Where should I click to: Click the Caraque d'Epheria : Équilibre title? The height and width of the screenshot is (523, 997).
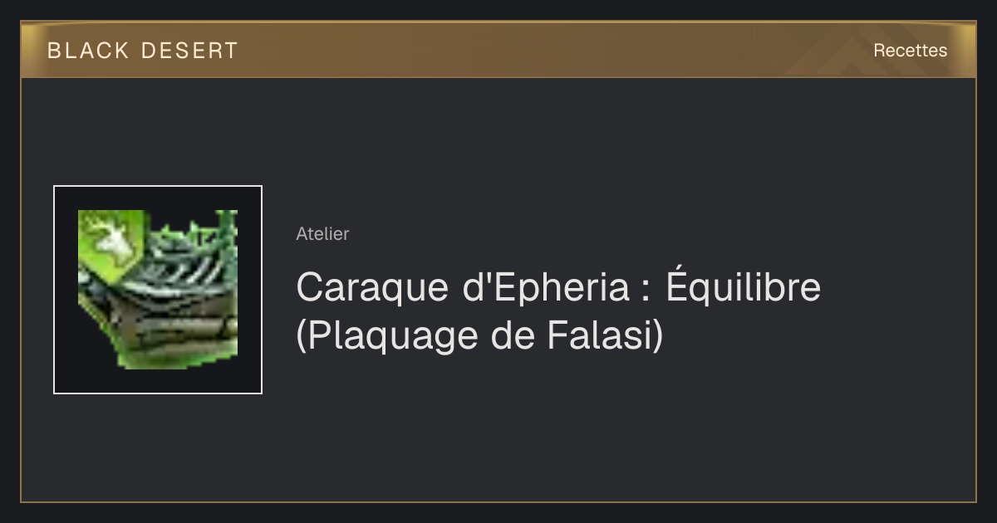pos(558,288)
